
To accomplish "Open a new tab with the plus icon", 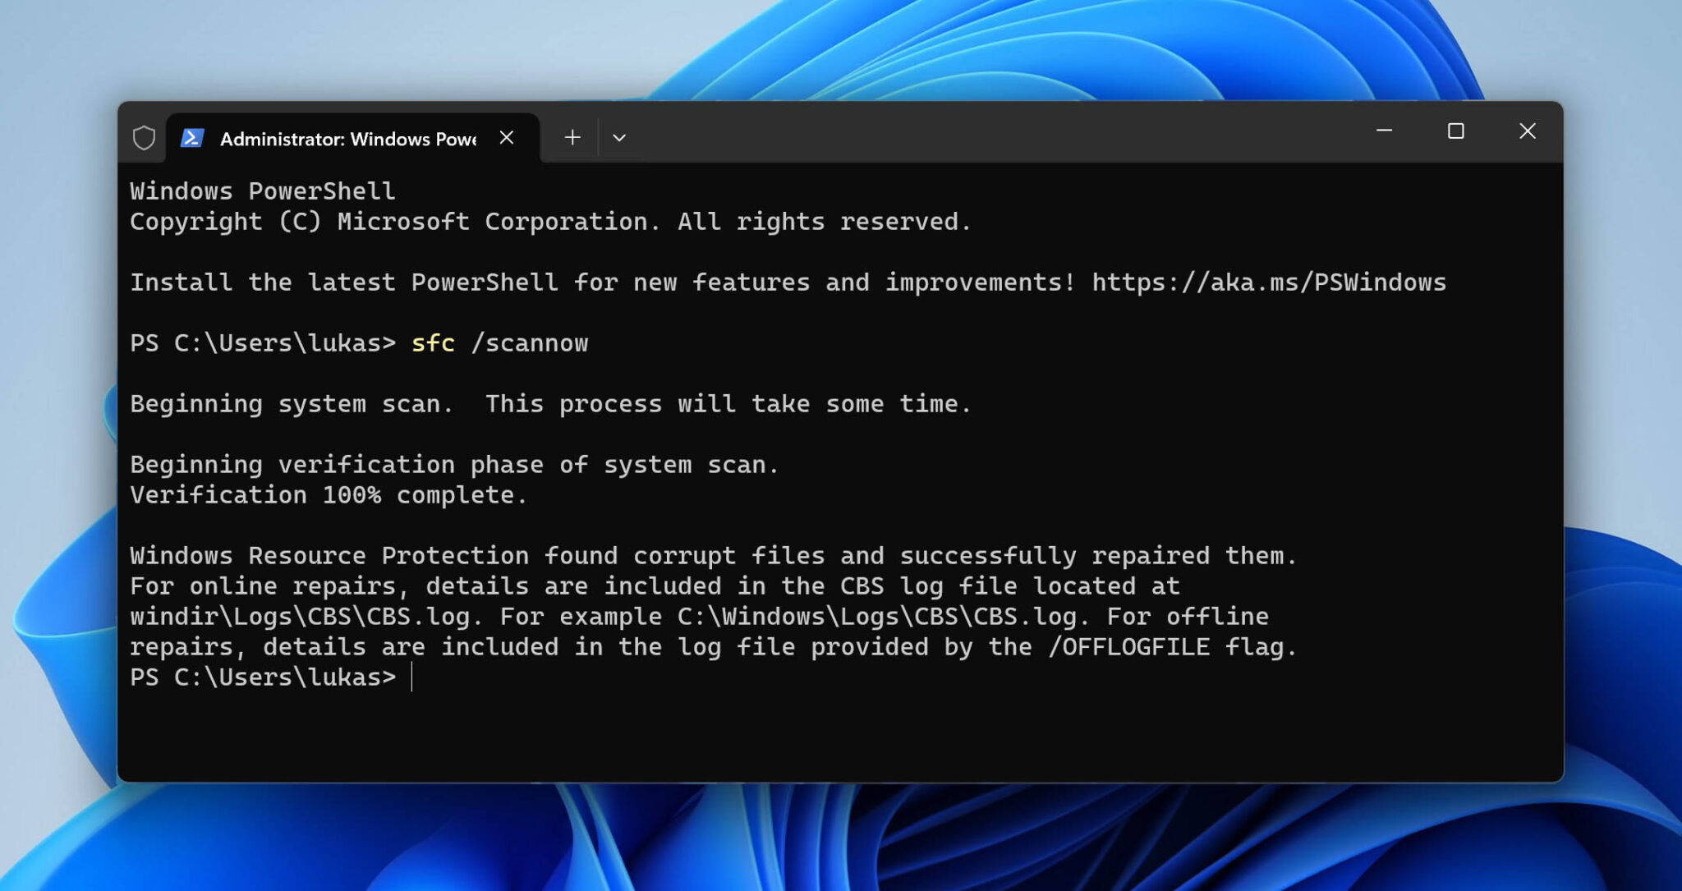I will coord(572,137).
